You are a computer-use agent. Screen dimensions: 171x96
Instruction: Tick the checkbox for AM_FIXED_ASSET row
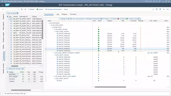pyautogui.click(x=46, y=25)
